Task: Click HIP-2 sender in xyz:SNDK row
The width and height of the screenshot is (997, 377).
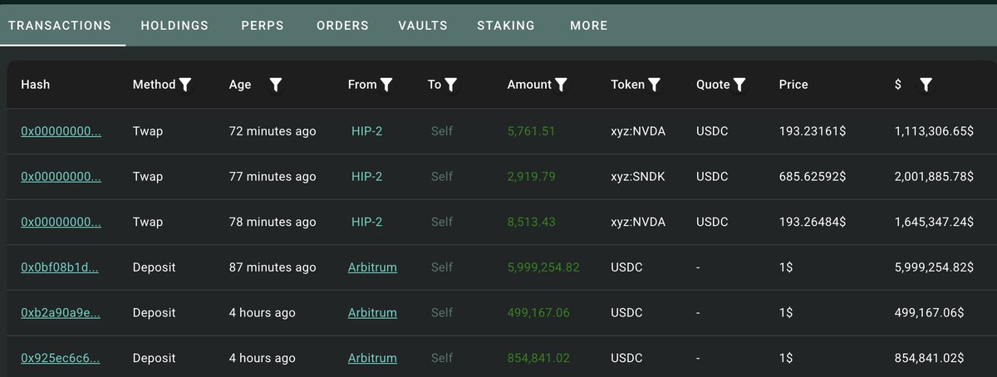Action: click(366, 177)
